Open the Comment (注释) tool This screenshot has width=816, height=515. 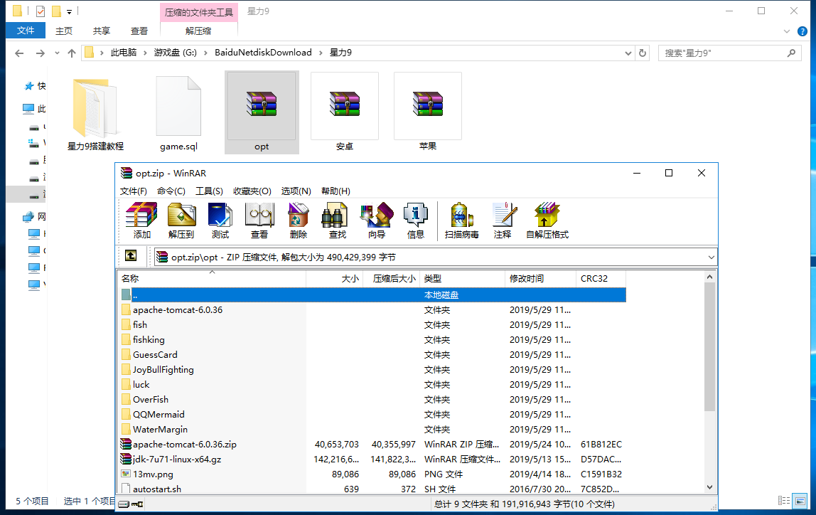pos(503,221)
